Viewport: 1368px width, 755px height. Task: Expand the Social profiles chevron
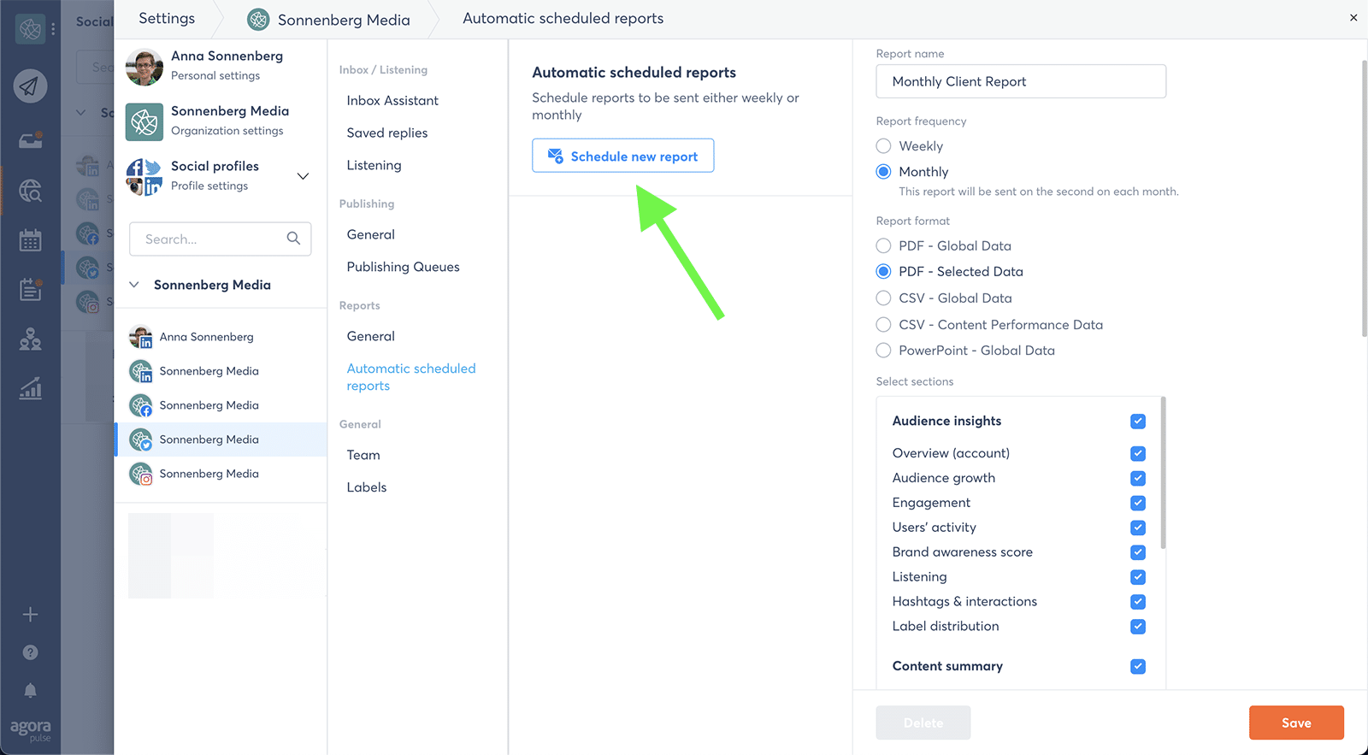click(303, 176)
